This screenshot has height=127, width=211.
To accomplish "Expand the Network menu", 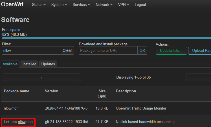I will 104,5.
